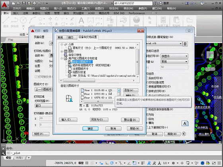
Task: Click the 预览(P)... button in Plot dialog
Action: tap(41, 134)
